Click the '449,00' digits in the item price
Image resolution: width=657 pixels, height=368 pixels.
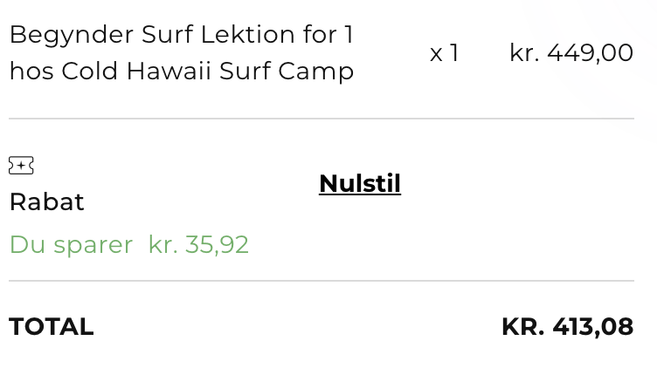590,53
